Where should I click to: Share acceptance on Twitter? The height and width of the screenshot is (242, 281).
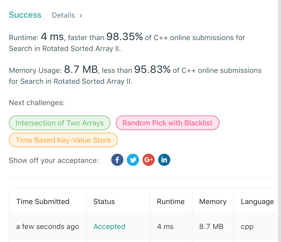133,160
